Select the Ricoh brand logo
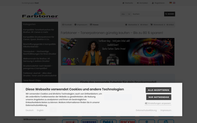Image resolution: width=197 pixels, height=123 pixels. (x=127, y=121)
